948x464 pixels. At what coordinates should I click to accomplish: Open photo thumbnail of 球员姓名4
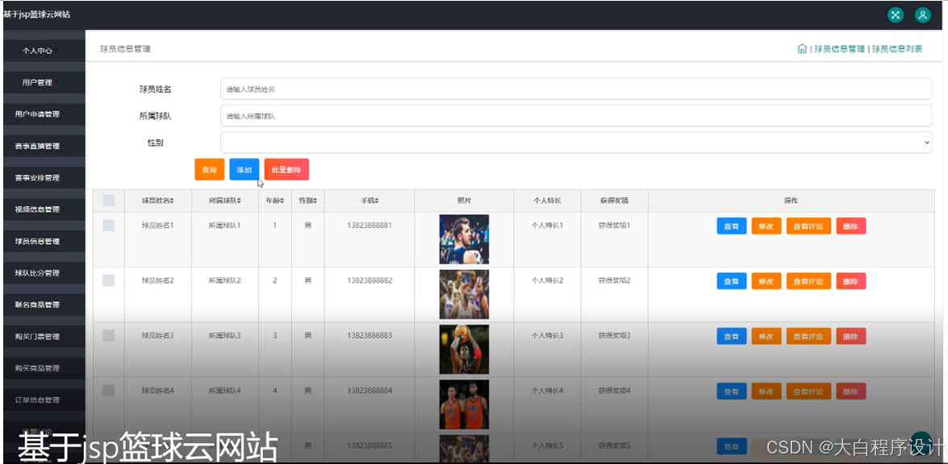point(464,404)
